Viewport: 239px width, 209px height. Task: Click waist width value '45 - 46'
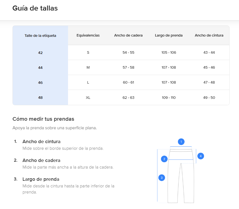(x=209, y=67)
